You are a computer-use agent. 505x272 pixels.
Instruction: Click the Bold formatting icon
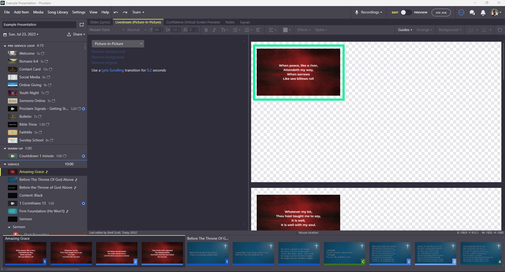[206, 30]
